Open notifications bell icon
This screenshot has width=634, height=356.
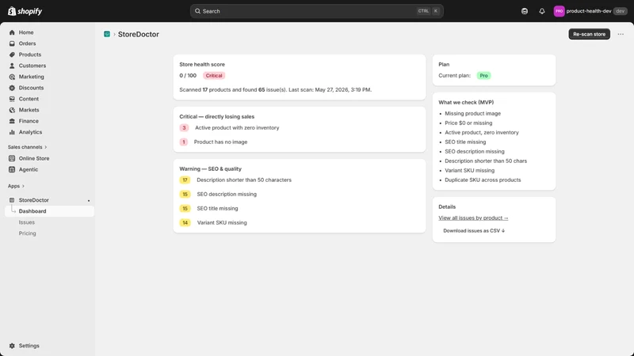pyautogui.click(x=542, y=11)
